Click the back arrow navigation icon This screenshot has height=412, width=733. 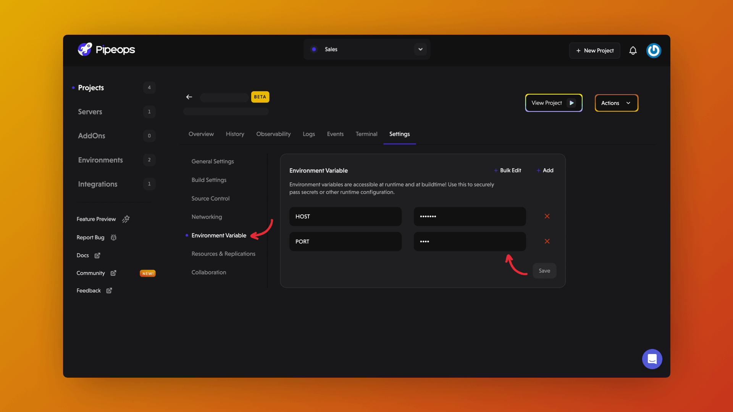pos(189,97)
